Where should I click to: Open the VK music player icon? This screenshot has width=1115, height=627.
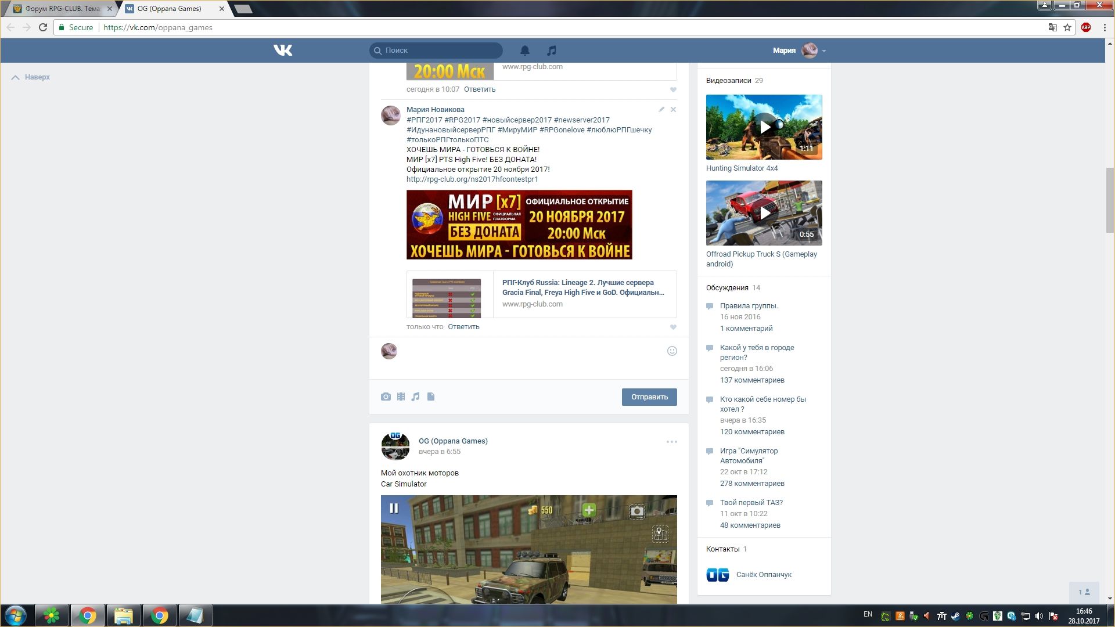click(x=552, y=51)
